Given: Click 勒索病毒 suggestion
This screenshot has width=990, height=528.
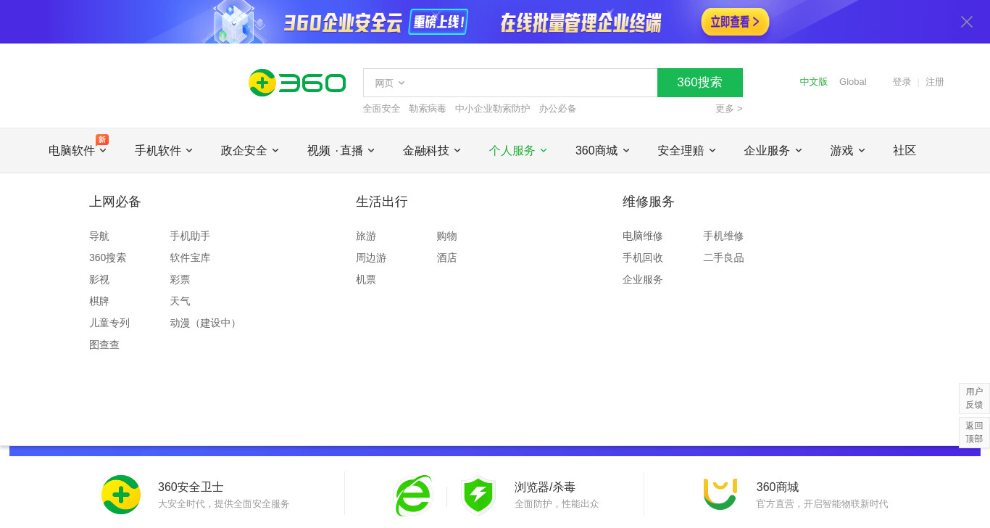Looking at the screenshot, I should (427, 109).
